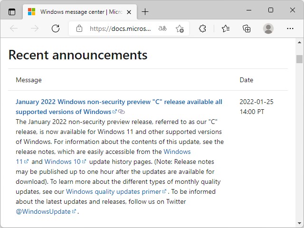Open January 2022 preview "C" release announcement
Screen dimensions: 304x228
coord(119,107)
